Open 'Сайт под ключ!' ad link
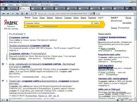137x102 pixels. coord(106,65)
